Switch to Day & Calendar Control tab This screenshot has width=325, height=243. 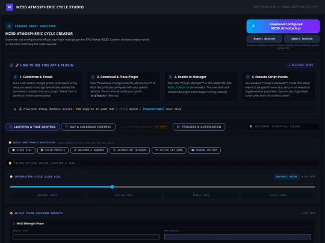tap(88, 127)
